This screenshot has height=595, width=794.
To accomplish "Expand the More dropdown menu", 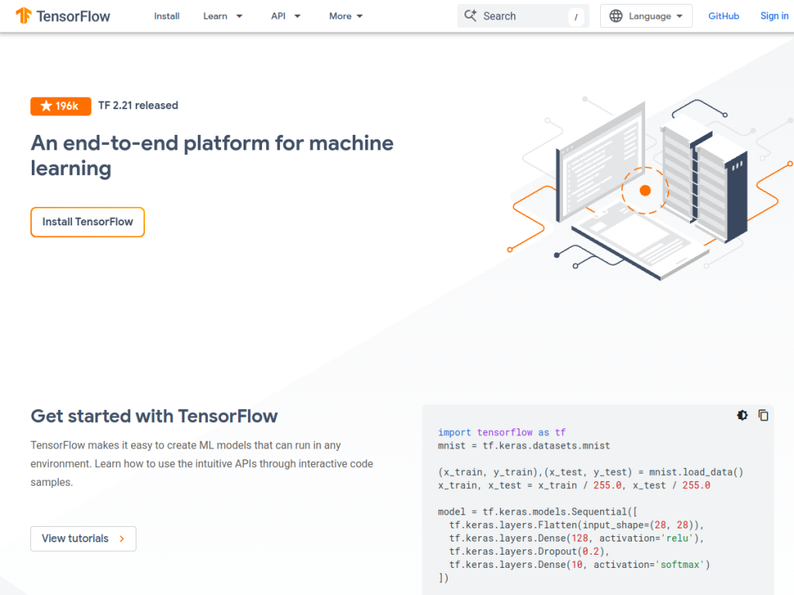I will 346,16.
